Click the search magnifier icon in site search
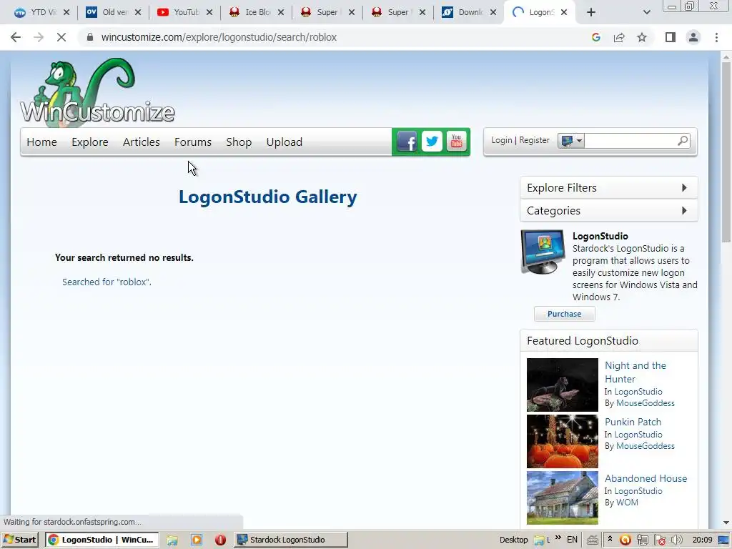This screenshot has width=732, height=549. [682, 141]
